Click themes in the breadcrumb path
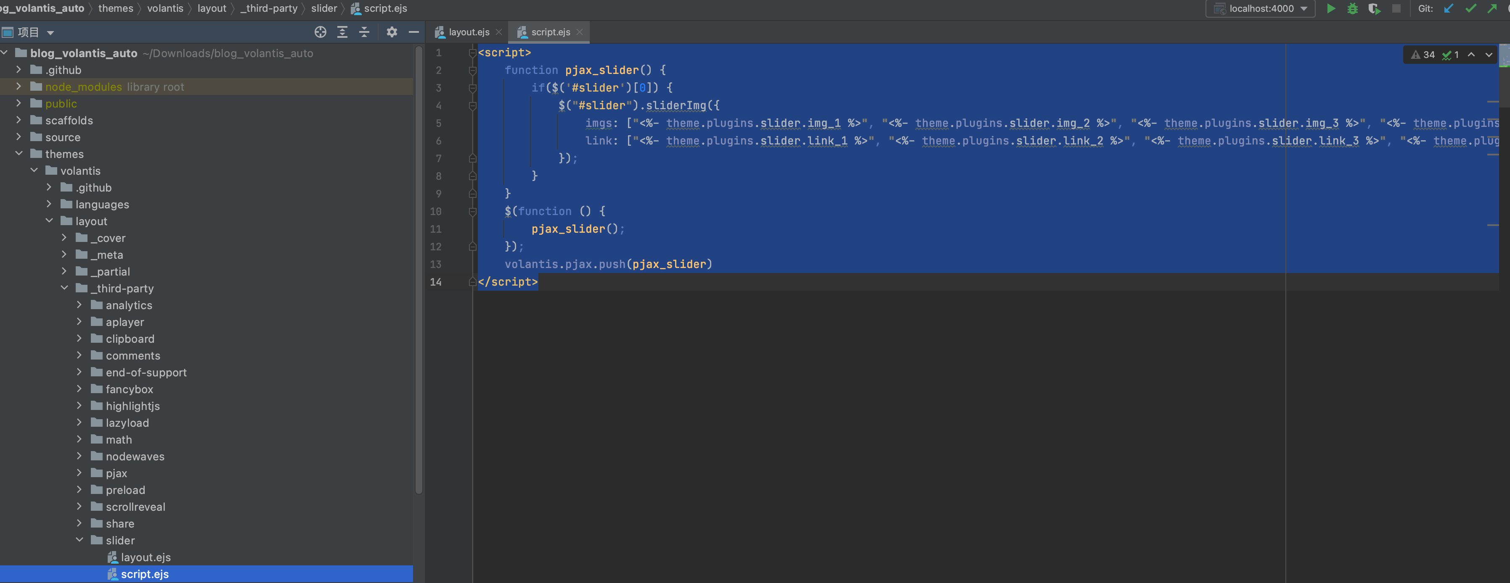1510x583 pixels. coord(116,8)
